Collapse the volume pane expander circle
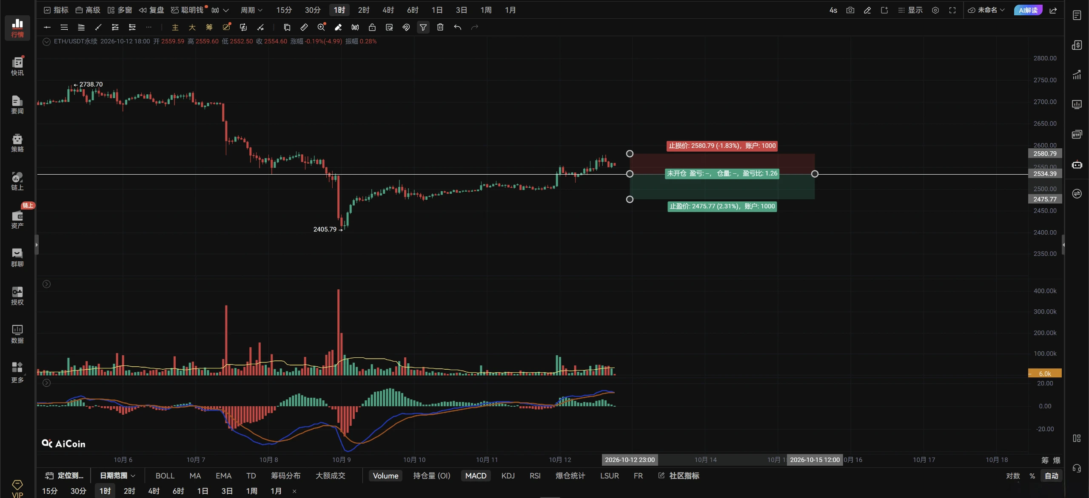Screen dimensions: 1089x498 pos(46,284)
